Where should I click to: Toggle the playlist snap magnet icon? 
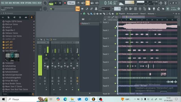[84, 14]
